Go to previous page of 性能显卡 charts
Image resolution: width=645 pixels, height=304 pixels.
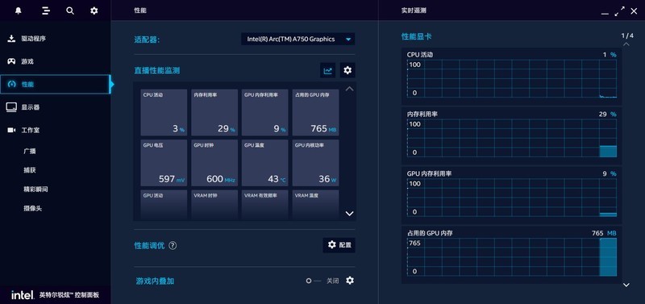626,44
